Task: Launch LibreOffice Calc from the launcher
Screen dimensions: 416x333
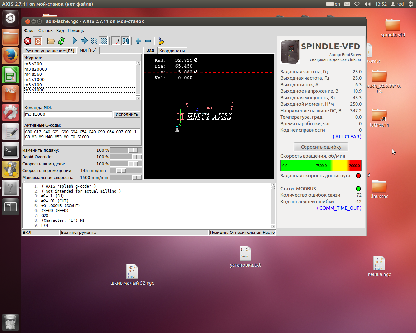Action: tap(10, 74)
